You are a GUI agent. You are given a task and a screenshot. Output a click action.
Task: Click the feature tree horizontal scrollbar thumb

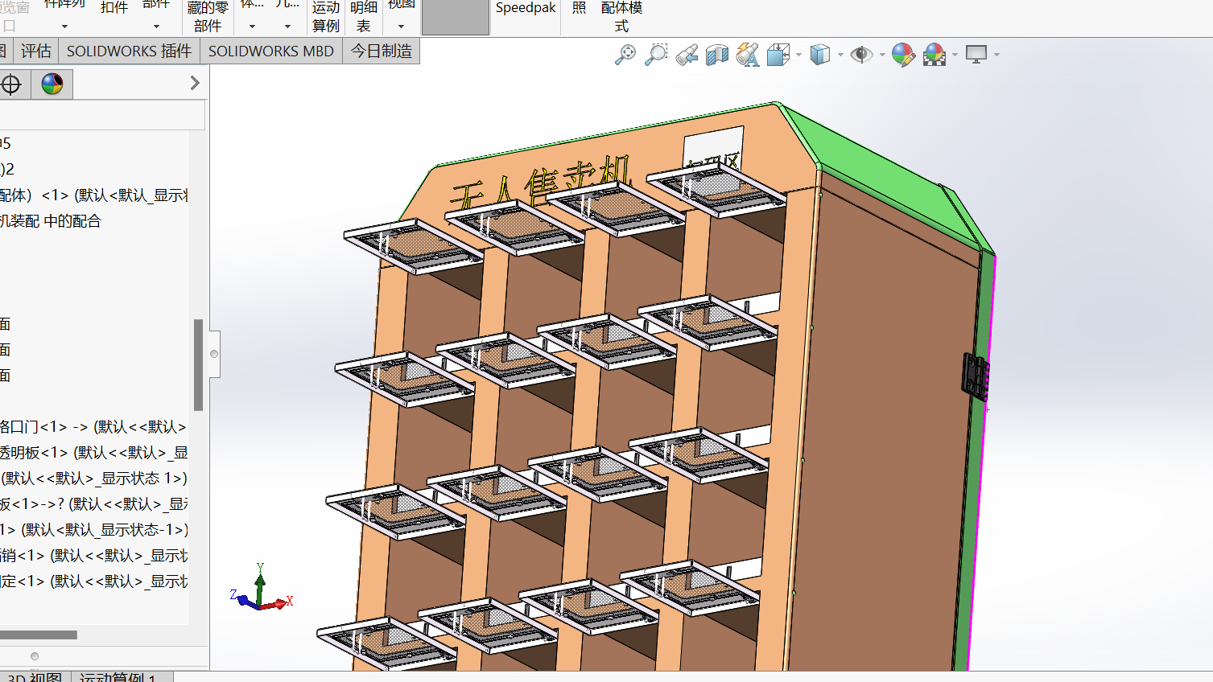click(x=39, y=635)
